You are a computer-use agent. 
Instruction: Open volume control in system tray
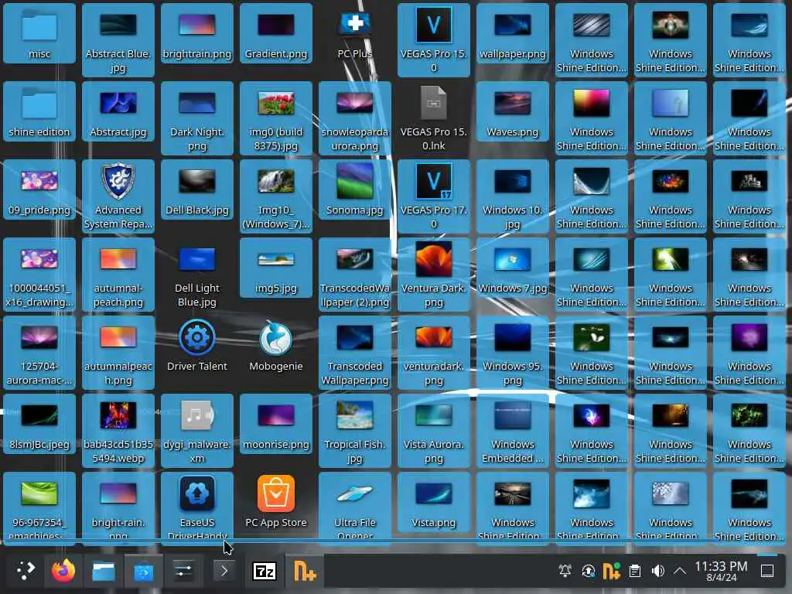[x=657, y=572]
